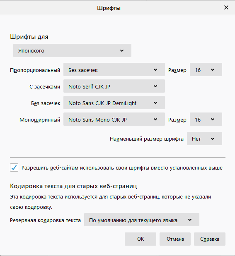Click the Разрешить веб-сайтам использовать свои шрифты label
The height and width of the screenshot is (256, 235).
click(x=122, y=168)
